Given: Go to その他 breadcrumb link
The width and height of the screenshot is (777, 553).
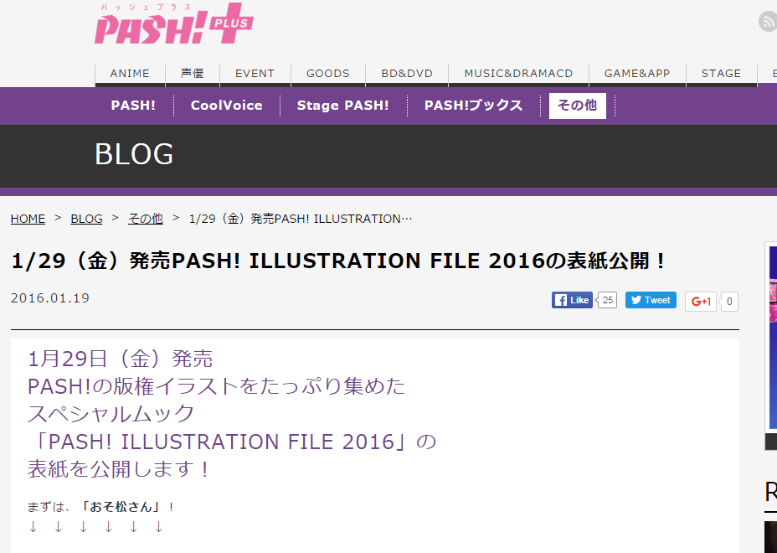Looking at the screenshot, I should (145, 219).
